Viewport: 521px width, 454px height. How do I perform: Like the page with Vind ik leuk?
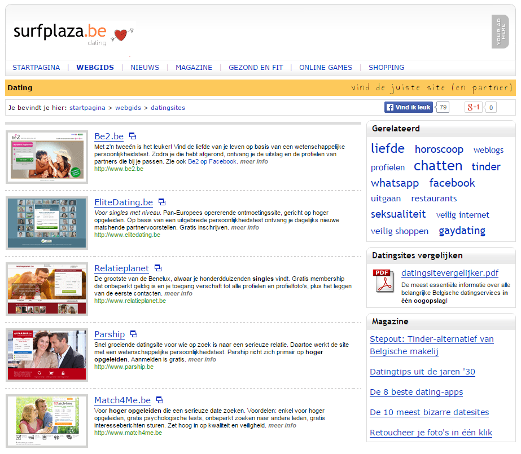pos(409,107)
